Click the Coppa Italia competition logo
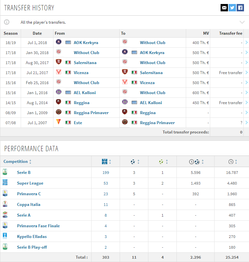The width and height of the screenshot is (249, 262). pyautogui.click(x=5, y=204)
